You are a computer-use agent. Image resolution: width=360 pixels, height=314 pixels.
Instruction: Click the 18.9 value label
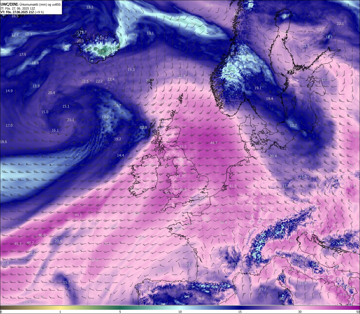(x=306, y=46)
